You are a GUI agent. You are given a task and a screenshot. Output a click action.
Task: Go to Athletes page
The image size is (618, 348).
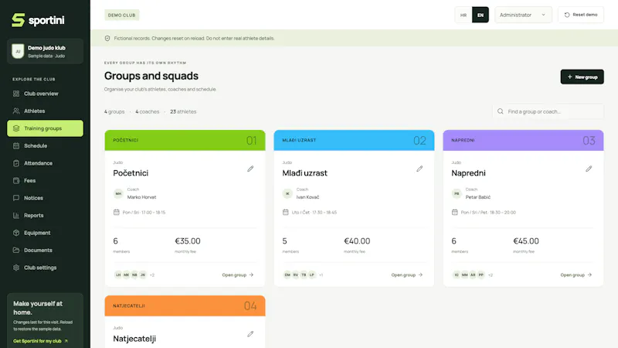tap(45, 111)
